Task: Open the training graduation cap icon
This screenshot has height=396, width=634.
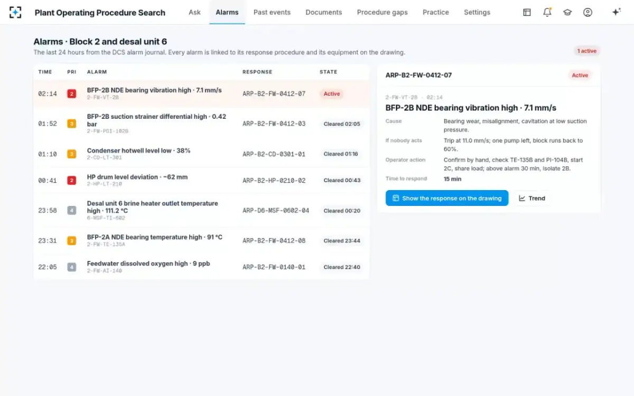Action: tap(567, 12)
